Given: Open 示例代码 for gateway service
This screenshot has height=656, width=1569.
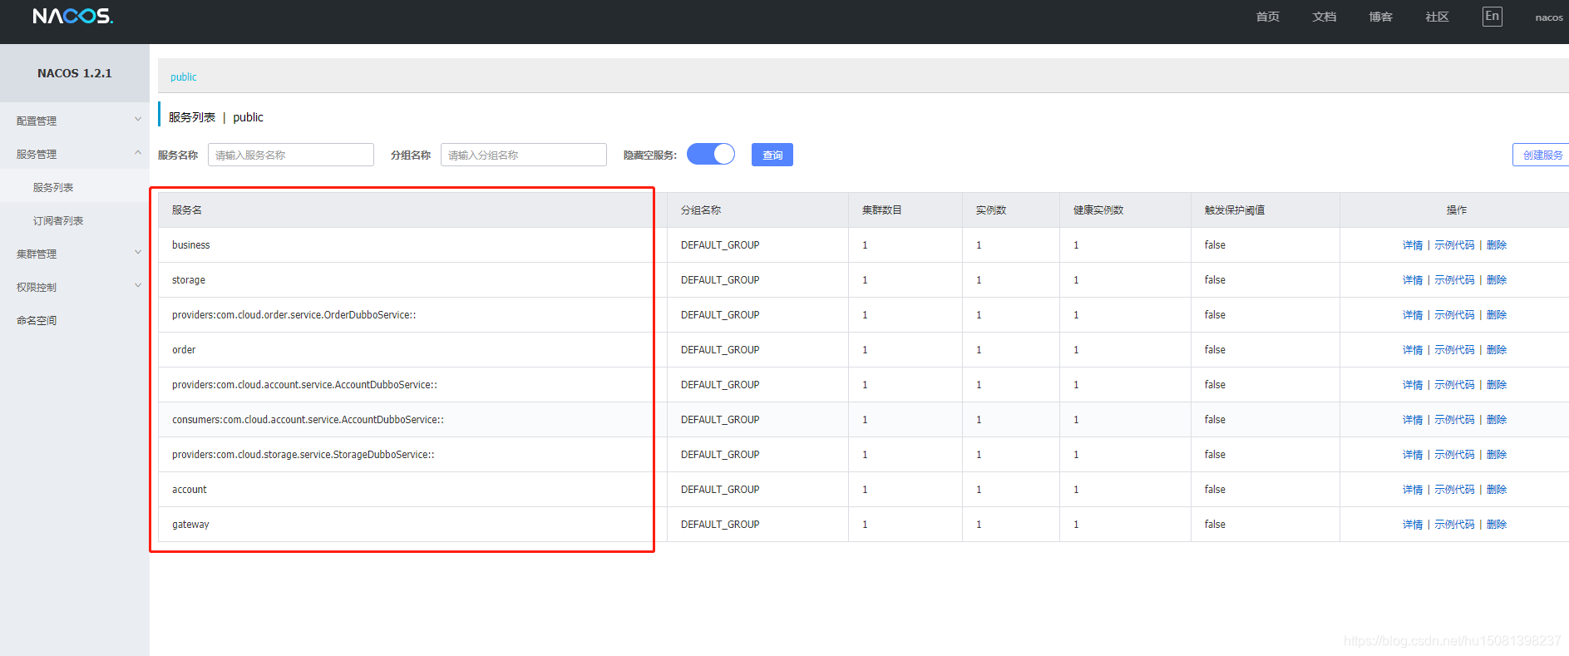Looking at the screenshot, I should [x=1454, y=525].
